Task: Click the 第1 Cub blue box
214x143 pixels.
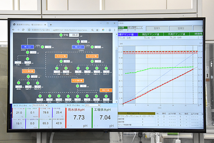Action: point(26,47)
